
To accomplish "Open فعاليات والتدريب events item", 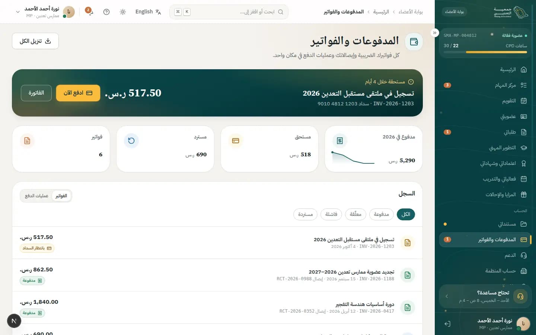I will click(x=485, y=179).
